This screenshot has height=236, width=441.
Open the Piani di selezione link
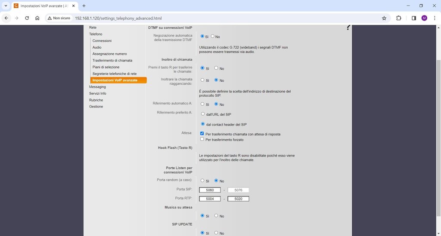106,67
